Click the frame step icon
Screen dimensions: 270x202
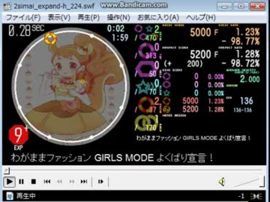(101, 181)
